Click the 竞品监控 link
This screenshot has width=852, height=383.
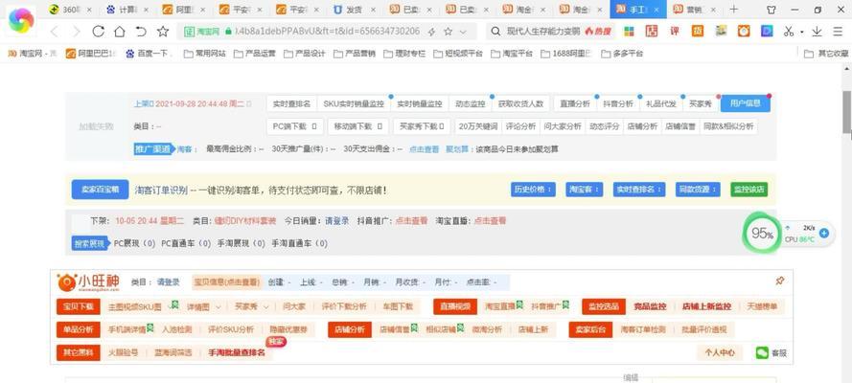650,306
